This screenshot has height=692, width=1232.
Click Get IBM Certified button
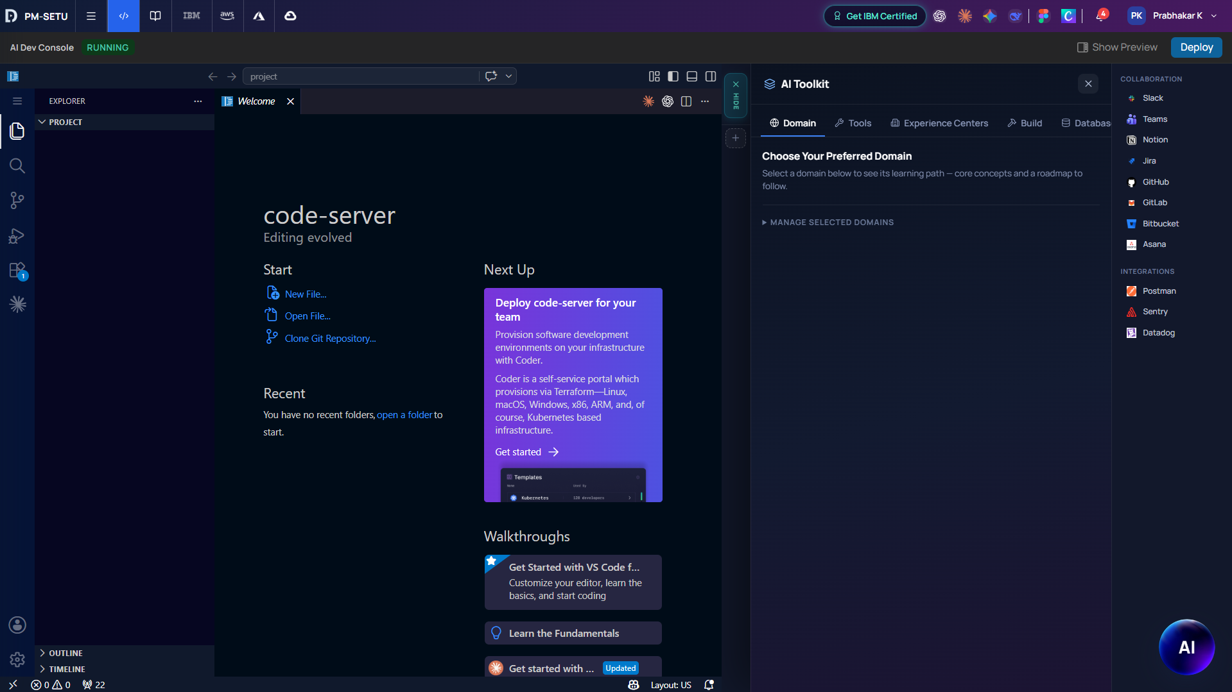click(x=875, y=16)
